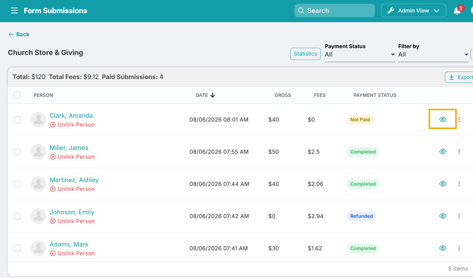Check the Miller, James row checkbox
The image size is (473, 279).
coord(17,152)
